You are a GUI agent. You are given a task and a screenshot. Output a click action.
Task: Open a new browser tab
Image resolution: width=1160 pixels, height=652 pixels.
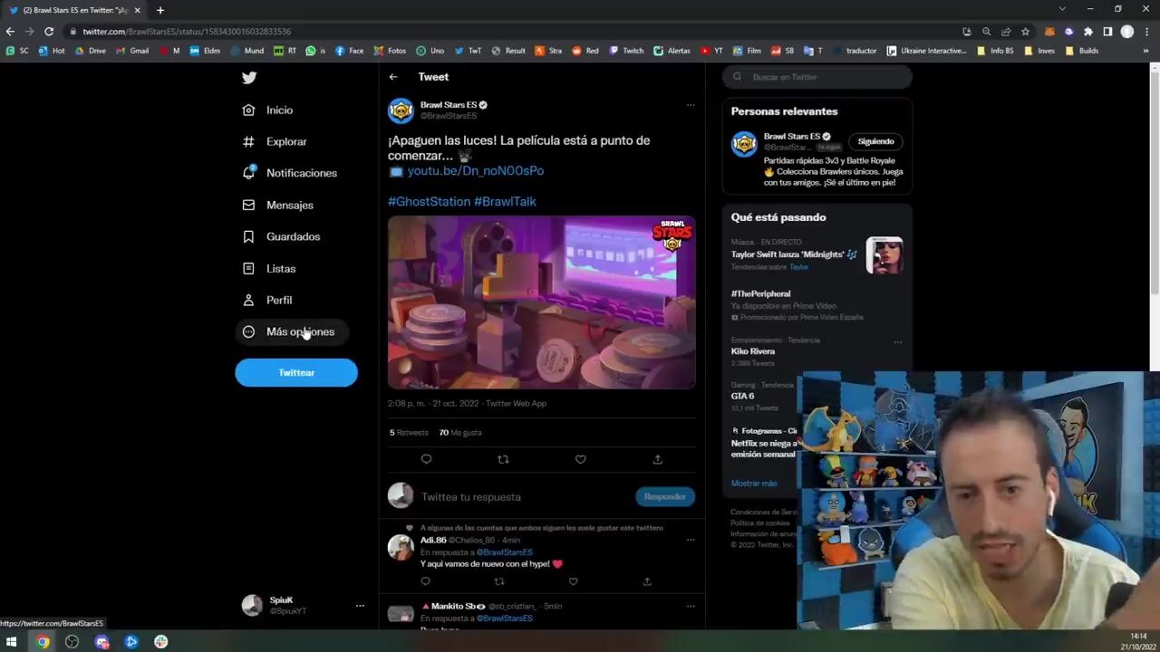[x=160, y=10]
